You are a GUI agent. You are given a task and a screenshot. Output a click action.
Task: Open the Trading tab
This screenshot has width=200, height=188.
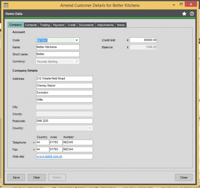click(45, 25)
